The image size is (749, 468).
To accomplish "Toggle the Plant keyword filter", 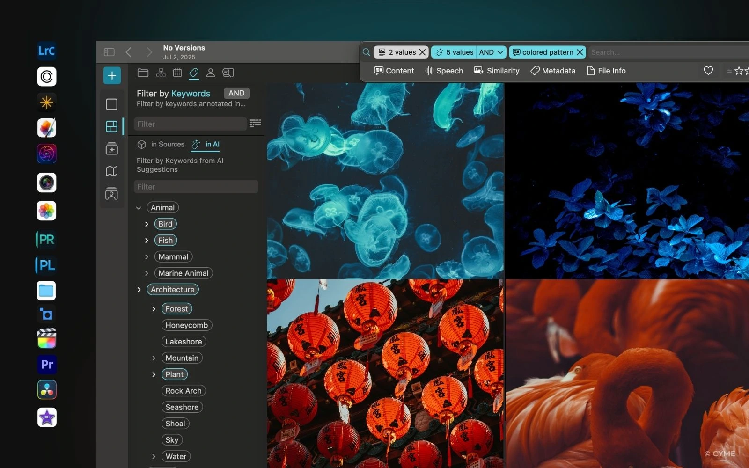I will (175, 374).
